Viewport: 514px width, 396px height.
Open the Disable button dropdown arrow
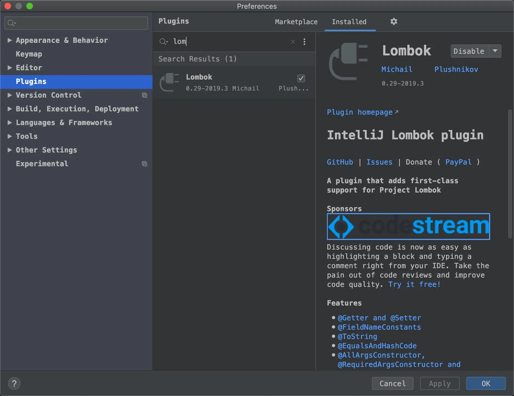coord(495,51)
